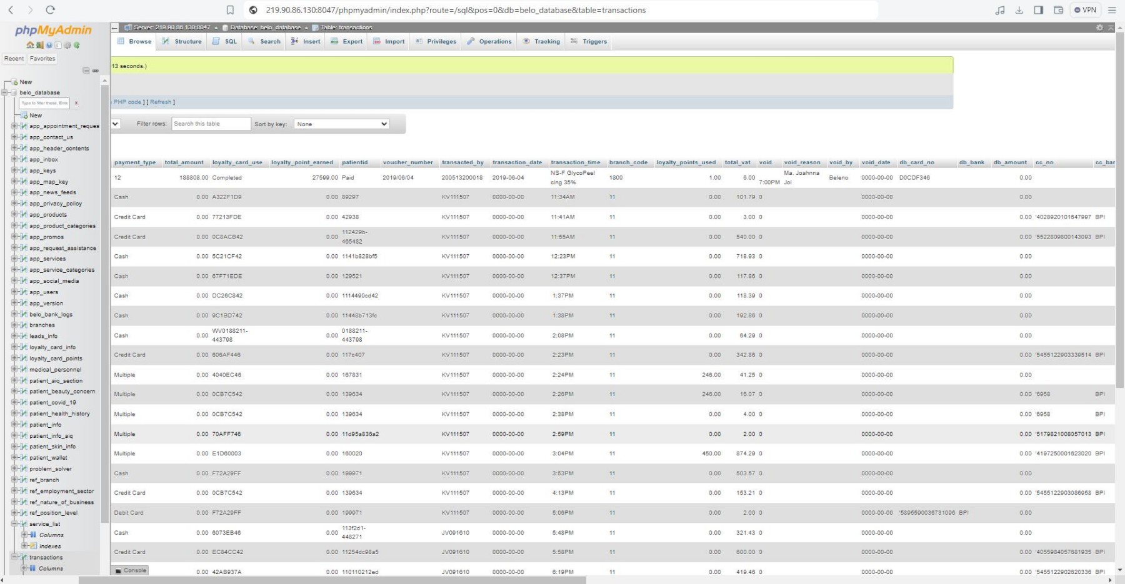Open the Triggers tab
This screenshot has width=1125, height=584.
[589, 41]
